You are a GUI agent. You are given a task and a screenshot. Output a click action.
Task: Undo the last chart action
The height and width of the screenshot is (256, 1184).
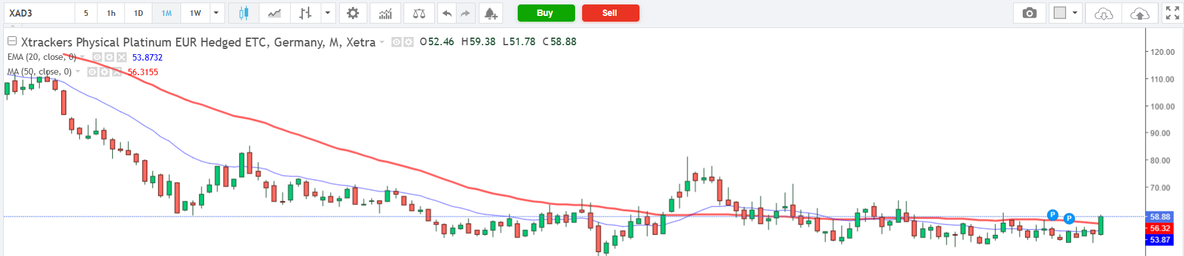click(x=447, y=13)
